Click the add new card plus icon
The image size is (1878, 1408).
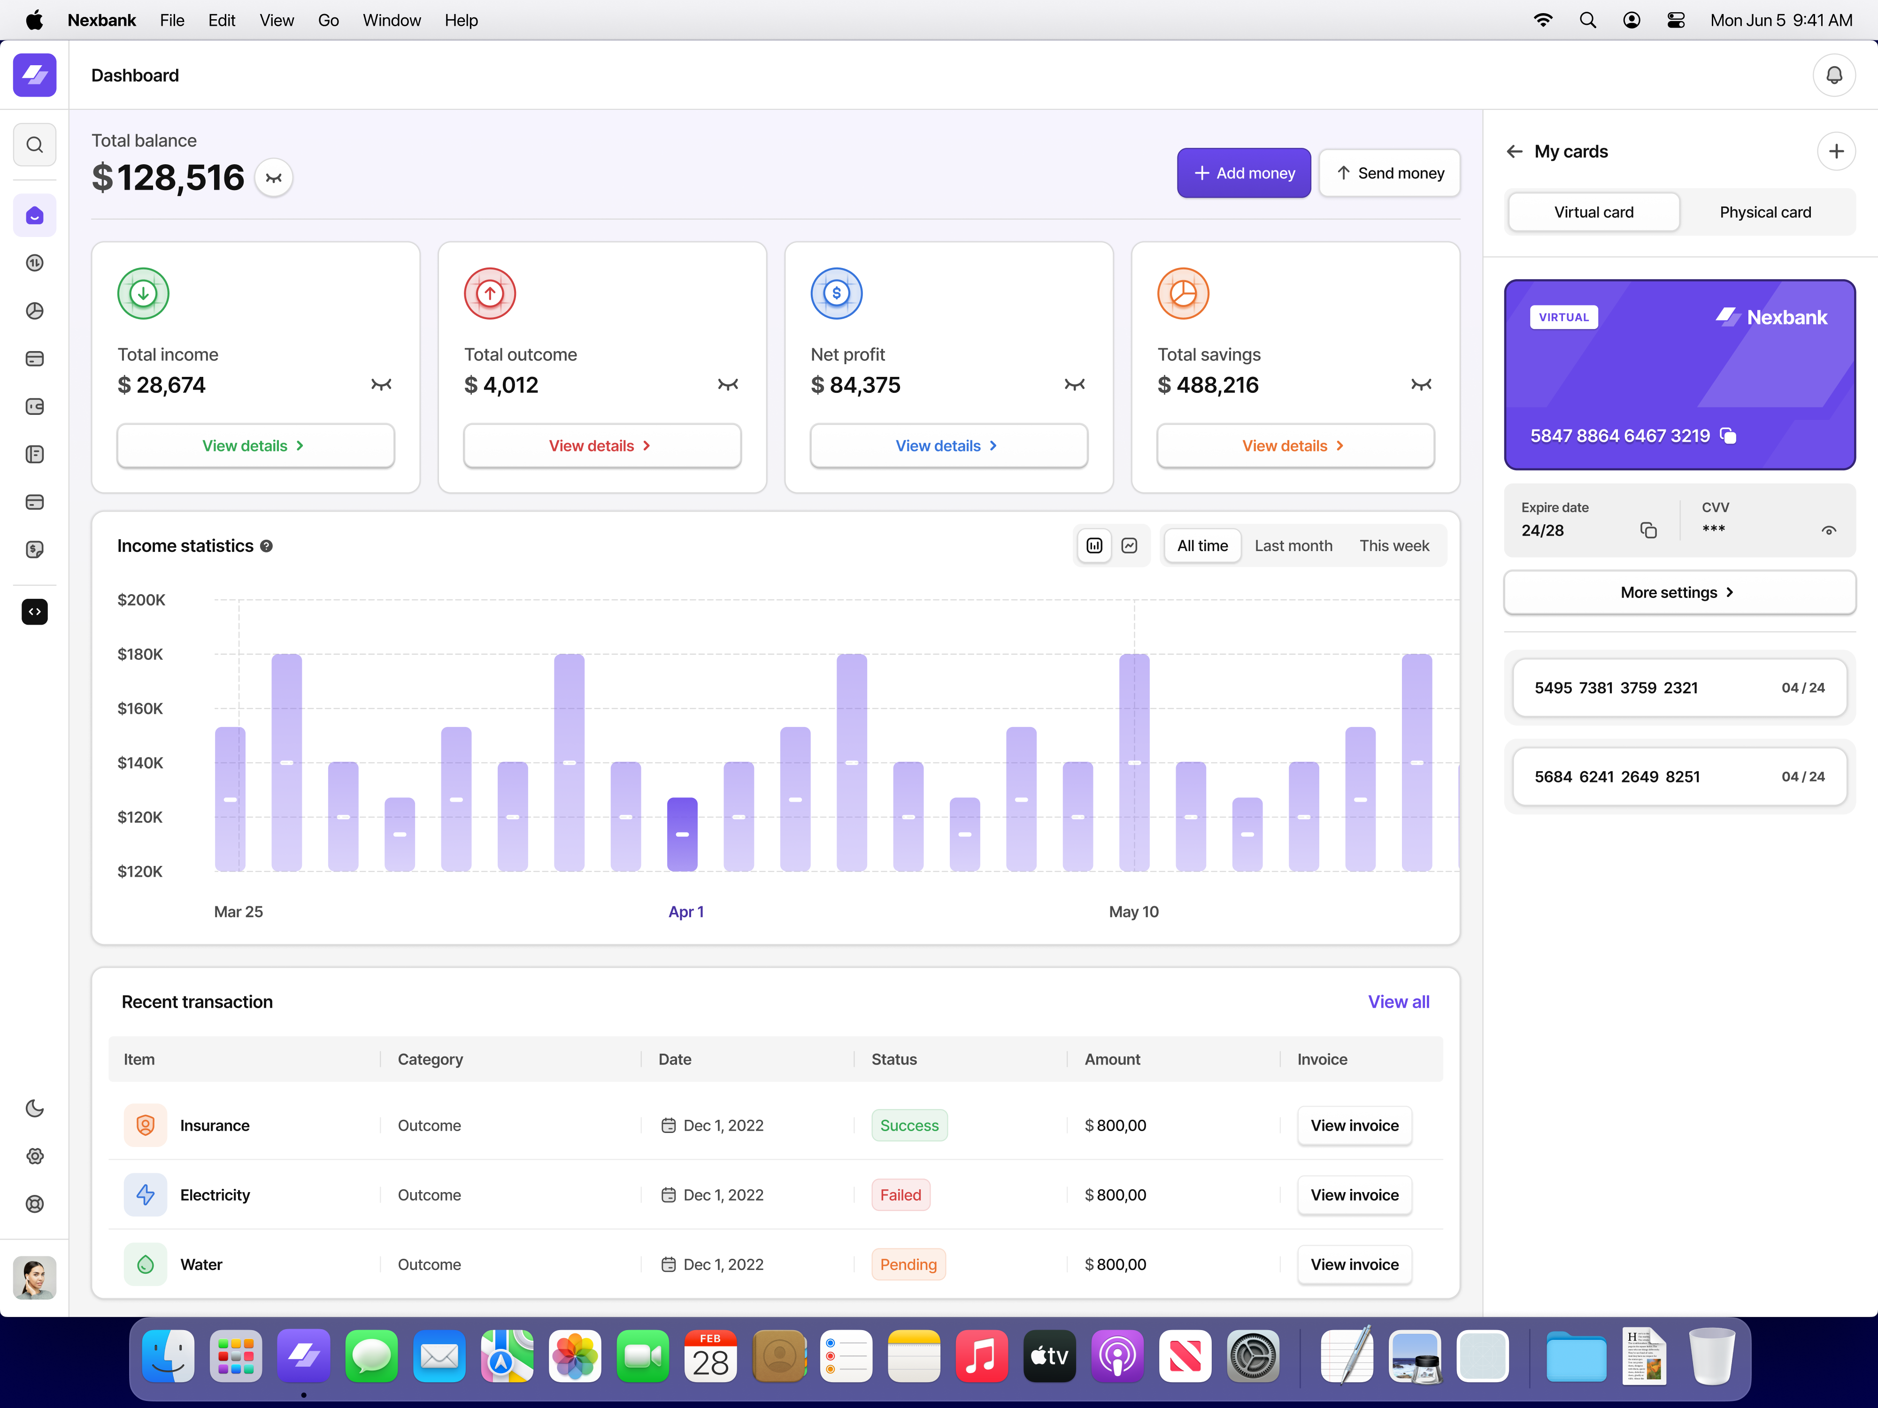(1836, 152)
